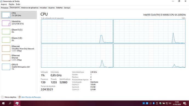Collapse with the Menos detalhes chevron
Screen dimensions: 189x106
point(2,97)
